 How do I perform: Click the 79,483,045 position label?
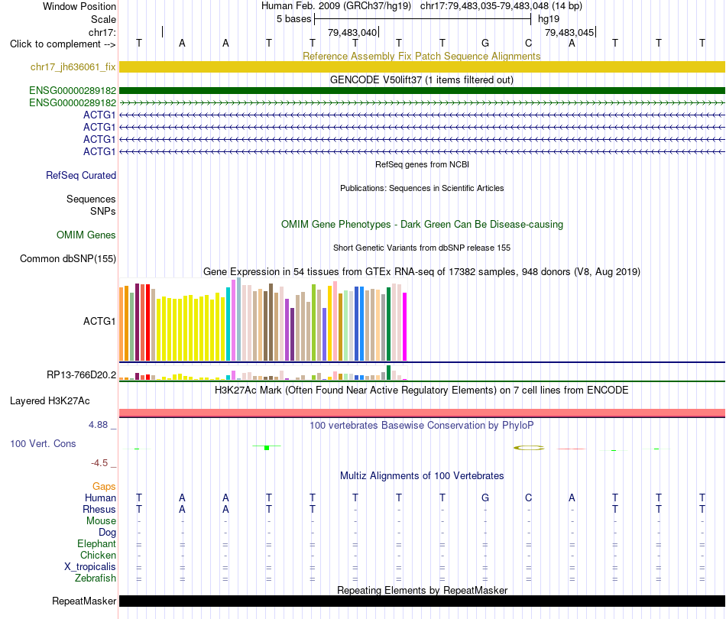(569, 32)
